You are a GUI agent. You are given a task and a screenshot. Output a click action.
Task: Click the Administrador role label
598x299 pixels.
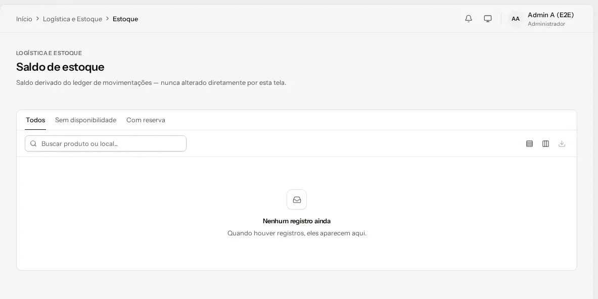[546, 24]
